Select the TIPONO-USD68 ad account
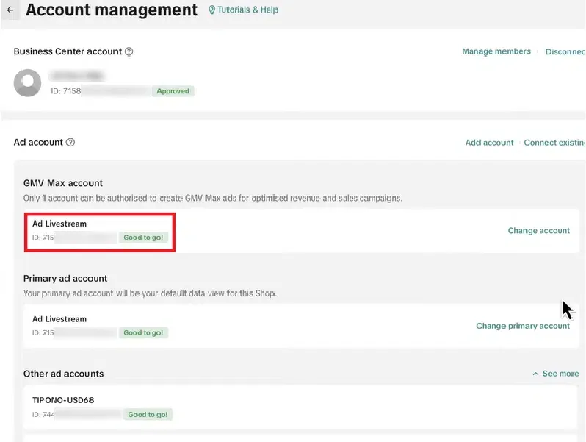The width and height of the screenshot is (586, 442). point(63,401)
